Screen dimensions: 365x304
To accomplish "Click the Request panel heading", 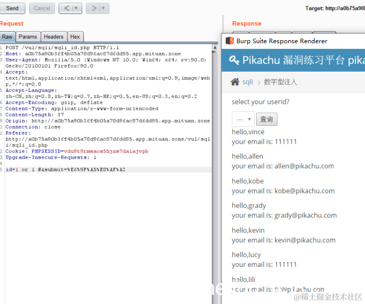I will [x=12, y=23].
